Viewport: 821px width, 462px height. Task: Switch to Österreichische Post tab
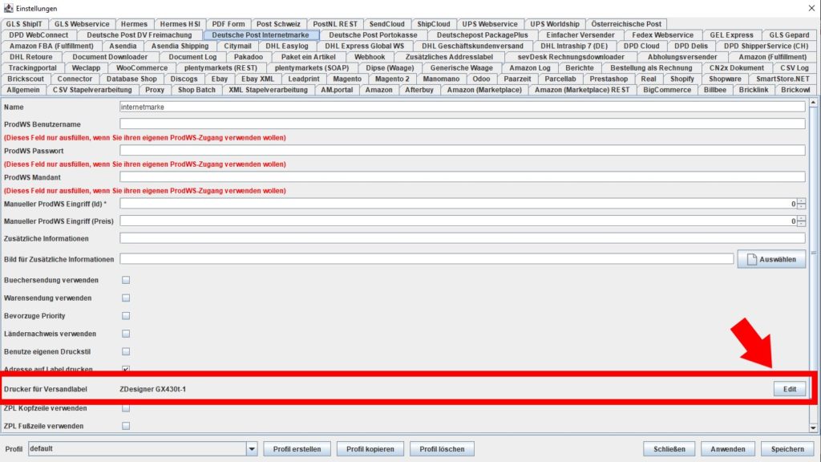pyautogui.click(x=626, y=24)
